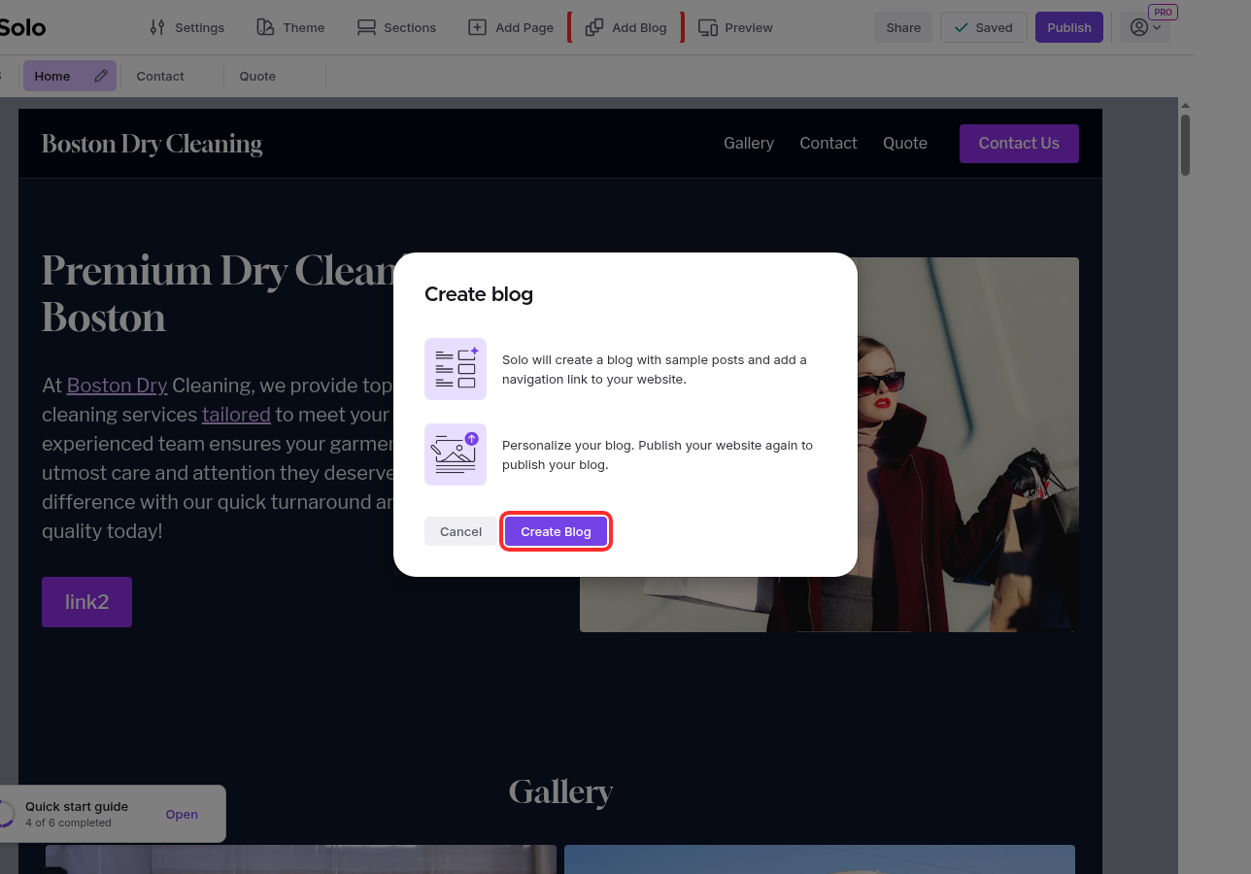The height and width of the screenshot is (874, 1251).
Task: Click the Add Blog copy icon
Action: tap(593, 27)
